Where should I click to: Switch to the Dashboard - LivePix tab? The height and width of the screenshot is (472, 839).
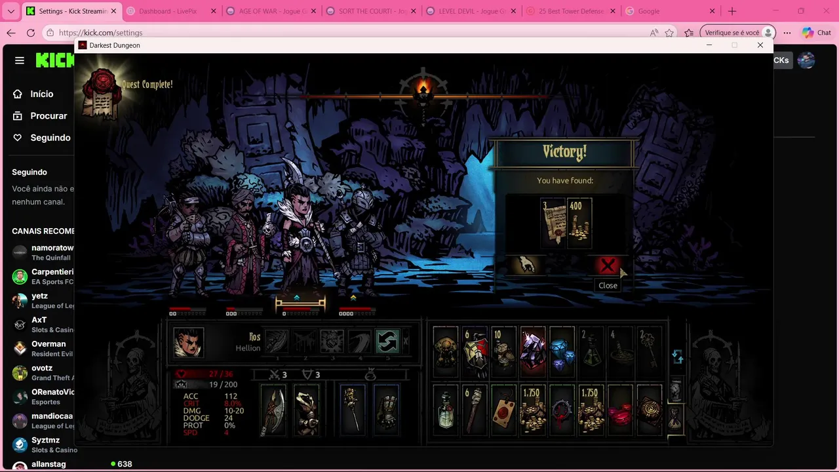point(171,11)
